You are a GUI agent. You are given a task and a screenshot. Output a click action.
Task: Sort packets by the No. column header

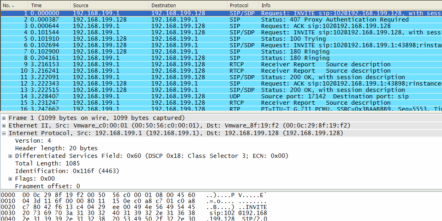(14, 5)
